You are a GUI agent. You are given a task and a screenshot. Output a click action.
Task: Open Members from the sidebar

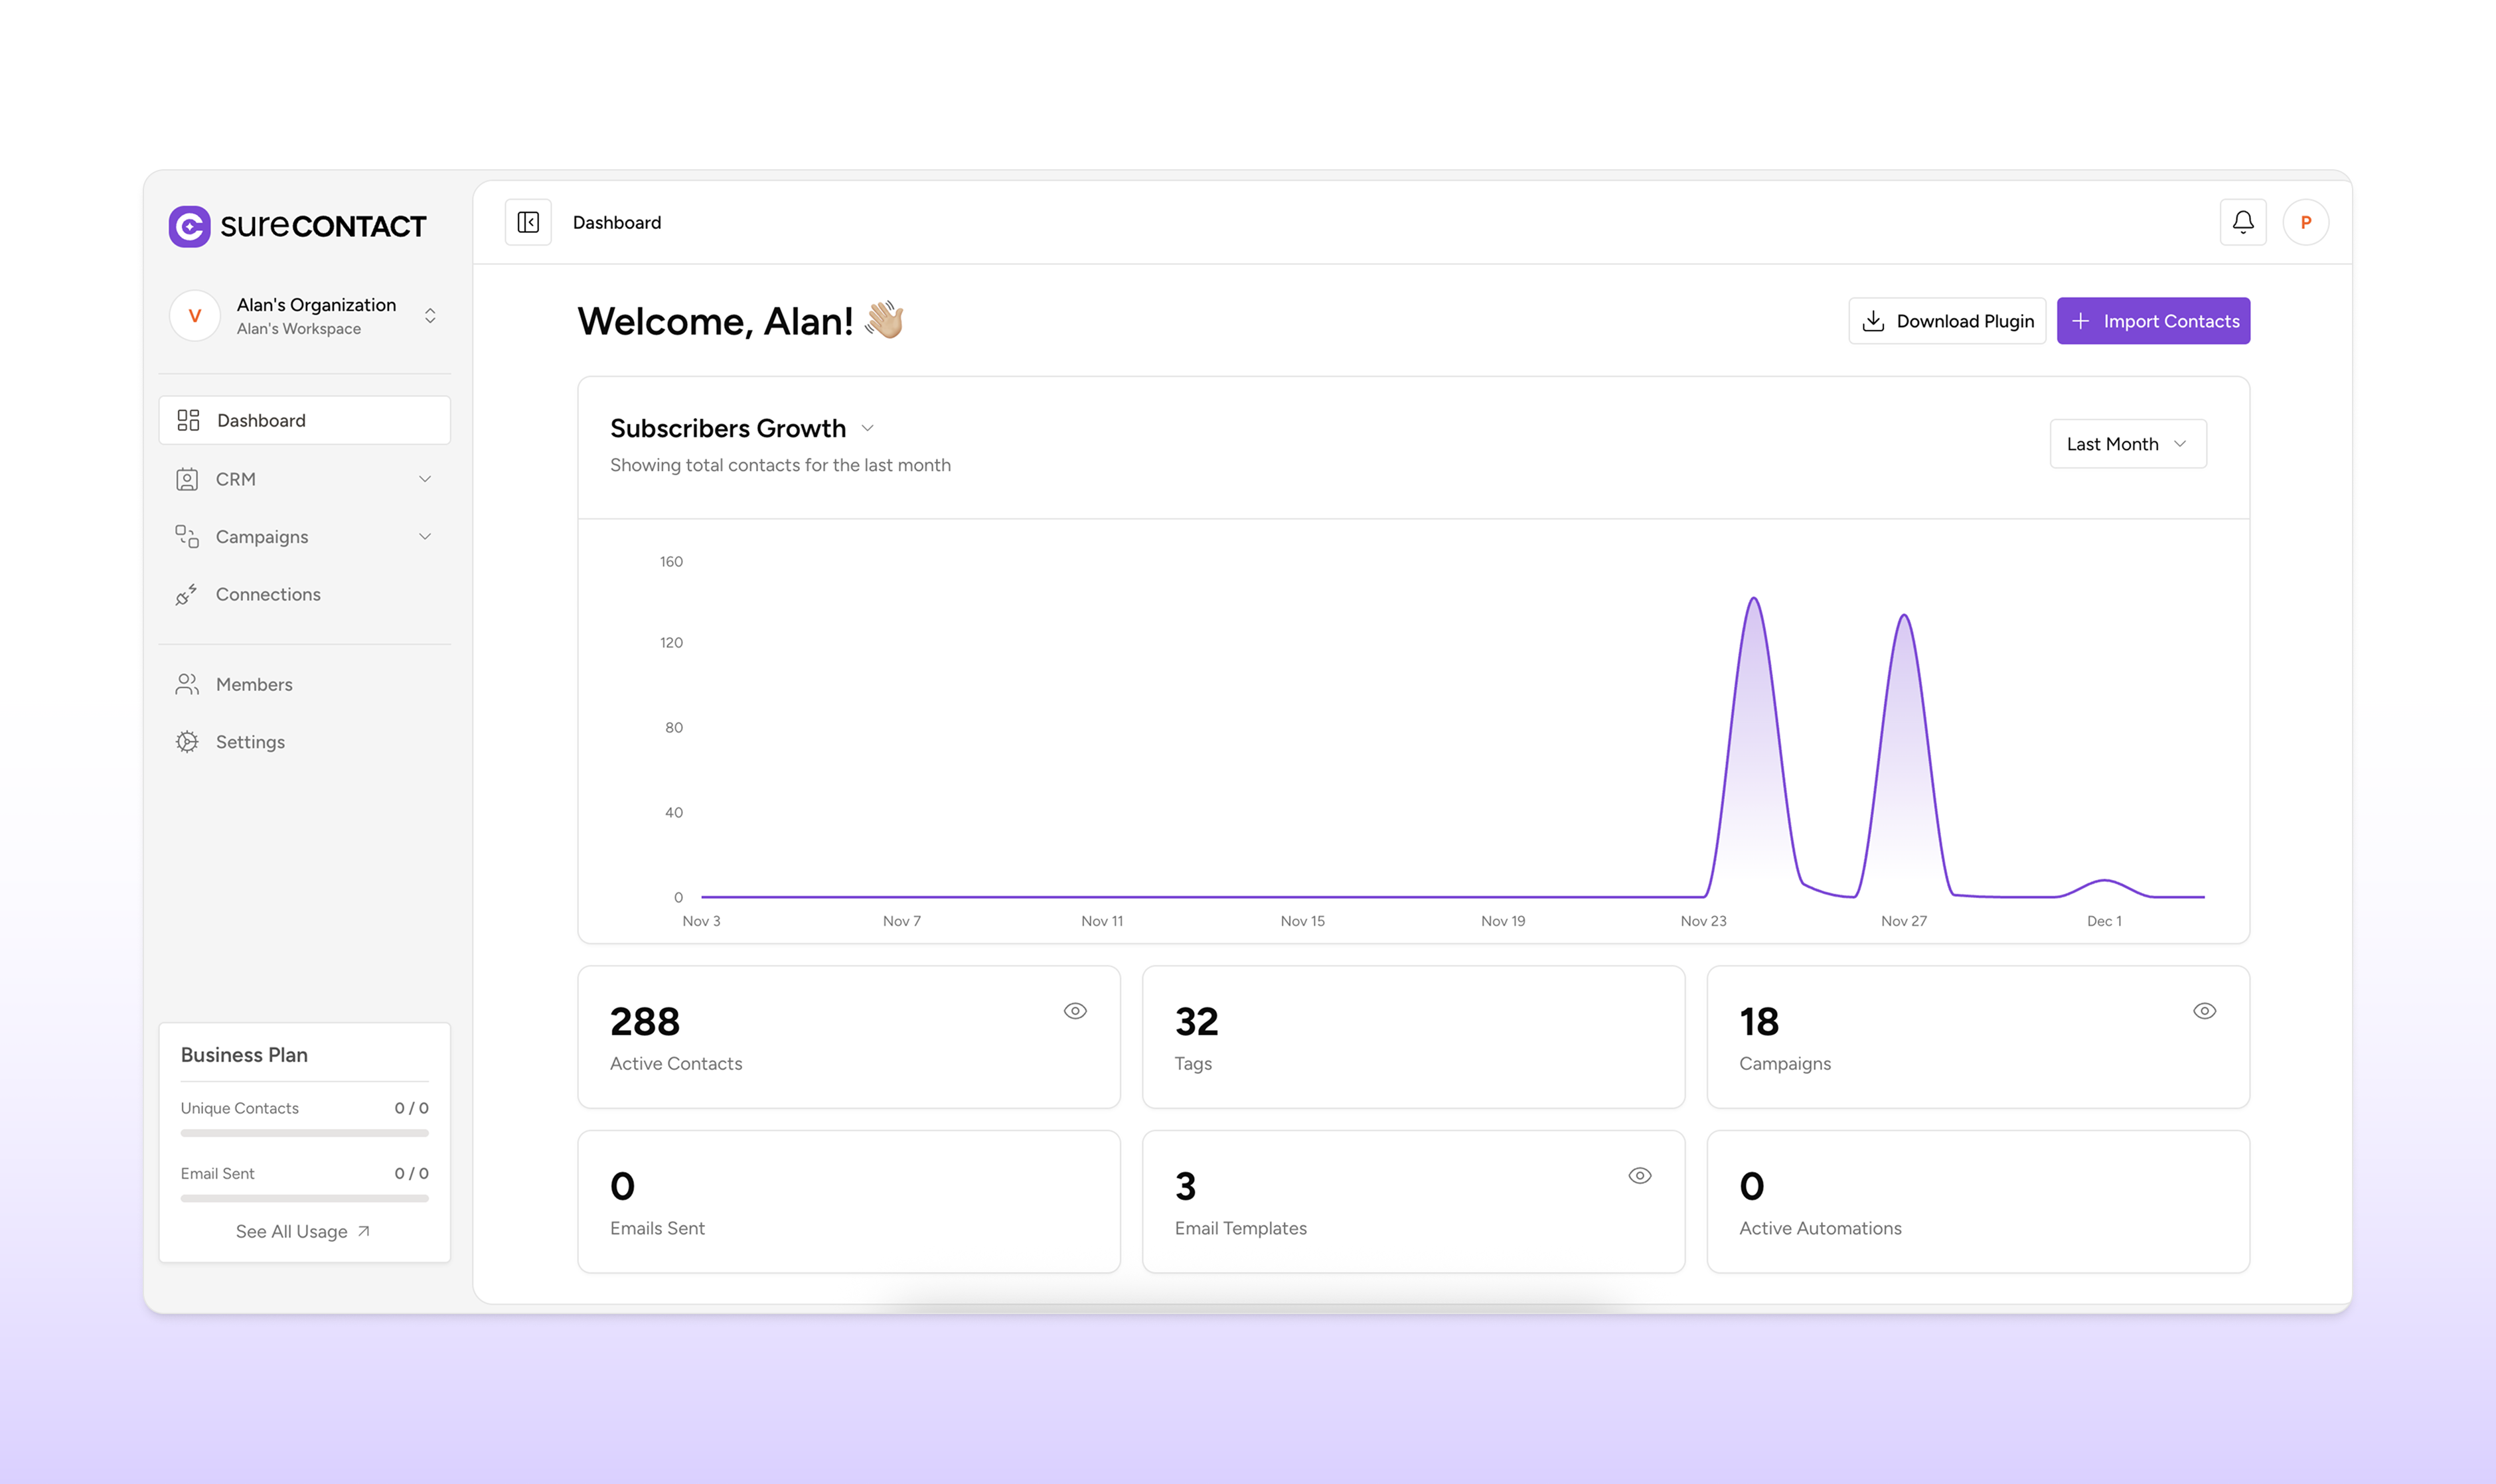point(254,684)
